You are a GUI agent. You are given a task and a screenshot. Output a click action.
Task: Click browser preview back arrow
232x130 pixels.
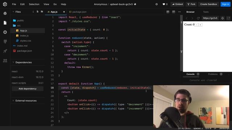[187, 18]
